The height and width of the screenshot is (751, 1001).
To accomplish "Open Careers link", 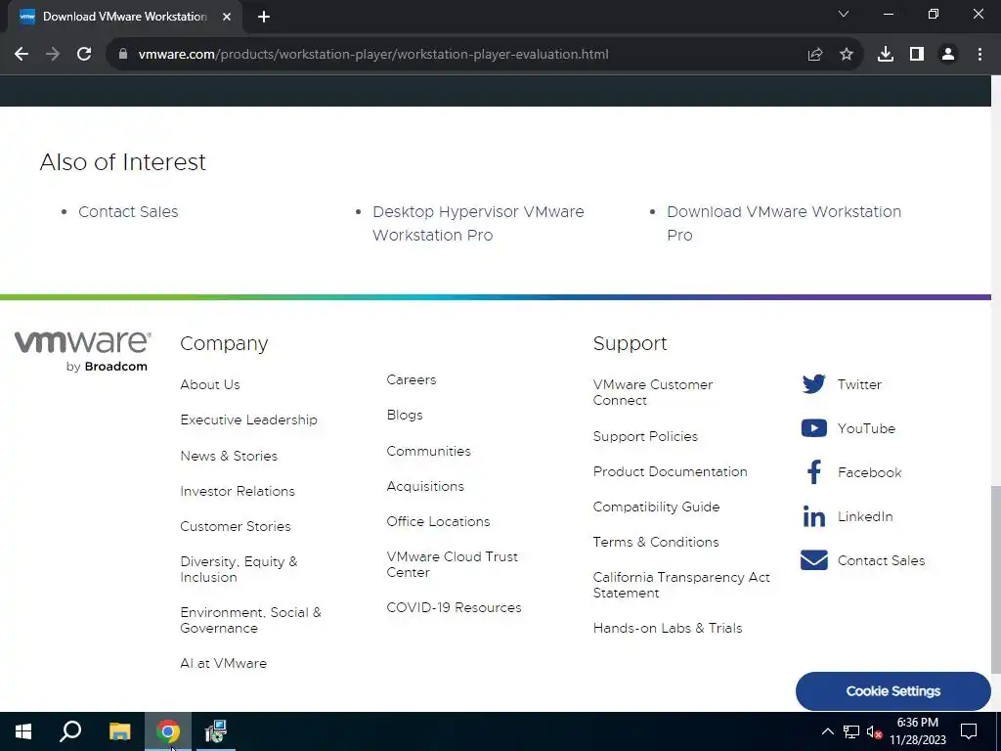I will coord(412,380).
